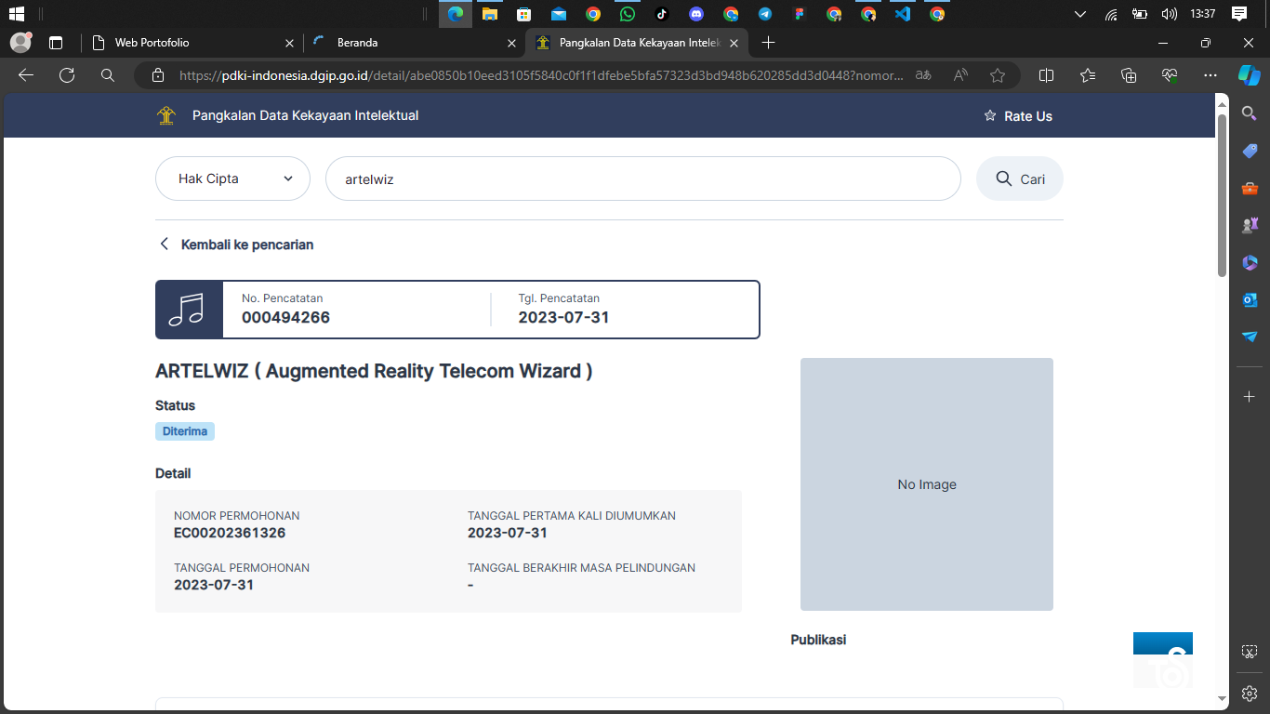Click the Rate Us star link
Image resolution: width=1270 pixels, height=714 pixels.
(1018, 116)
